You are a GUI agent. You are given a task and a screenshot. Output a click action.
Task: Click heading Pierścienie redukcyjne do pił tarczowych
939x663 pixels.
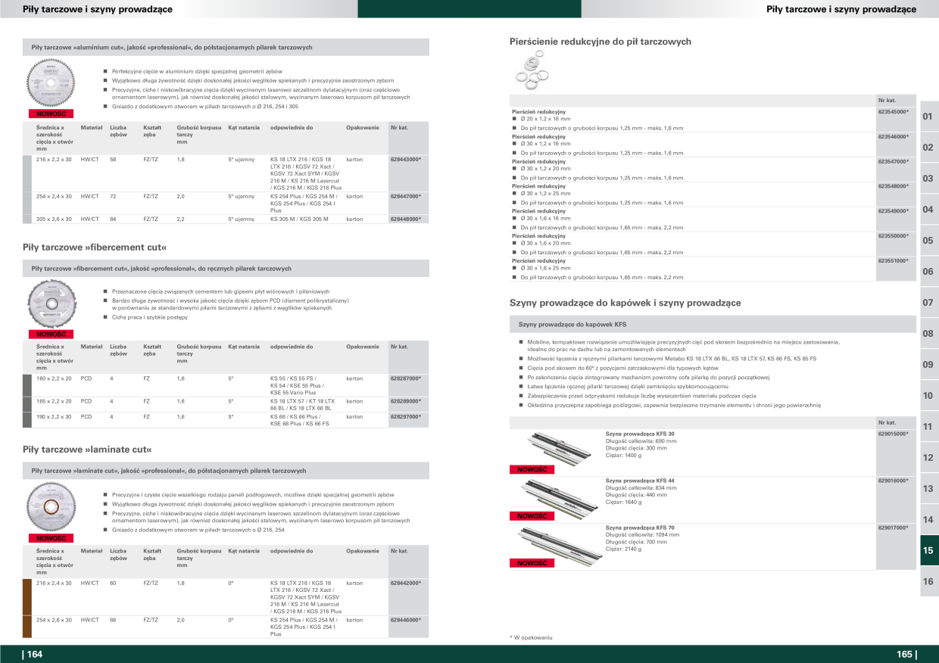coord(601,42)
